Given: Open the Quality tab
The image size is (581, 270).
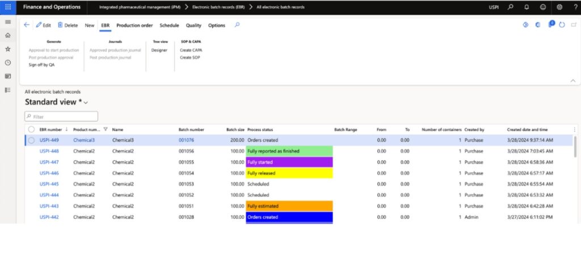Looking at the screenshot, I should (193, 25).
